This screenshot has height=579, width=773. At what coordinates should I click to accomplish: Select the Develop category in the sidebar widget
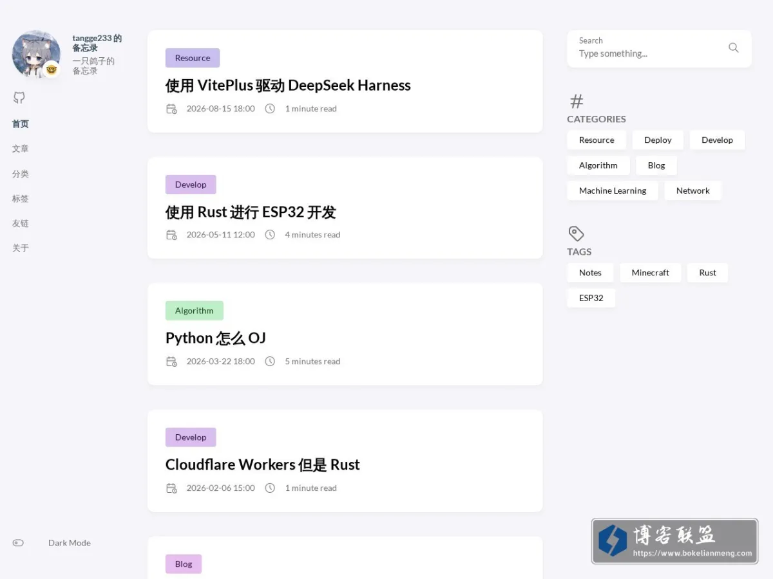coord(718,140)
